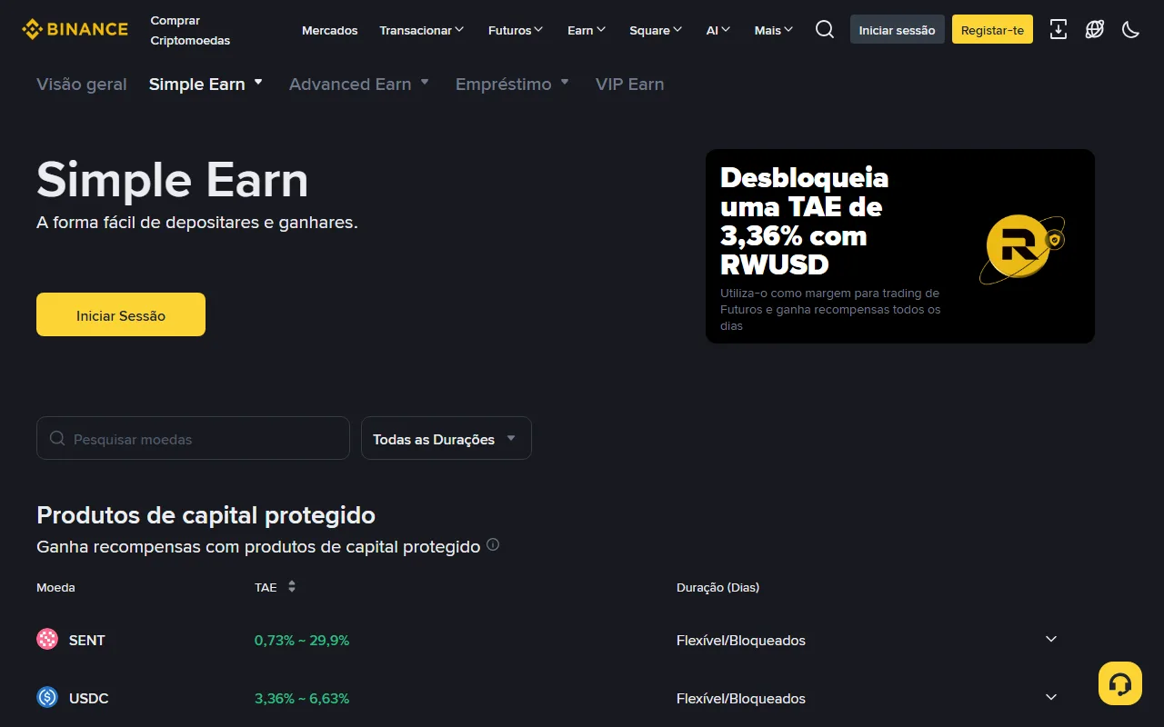This screenshot has height=727, width=1164.
Task: Open the support headset chat button
Action: pyautogui.click(x=1120, y=683)
